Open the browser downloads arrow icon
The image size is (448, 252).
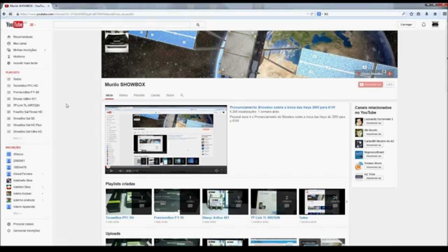[x=427, y=14]
